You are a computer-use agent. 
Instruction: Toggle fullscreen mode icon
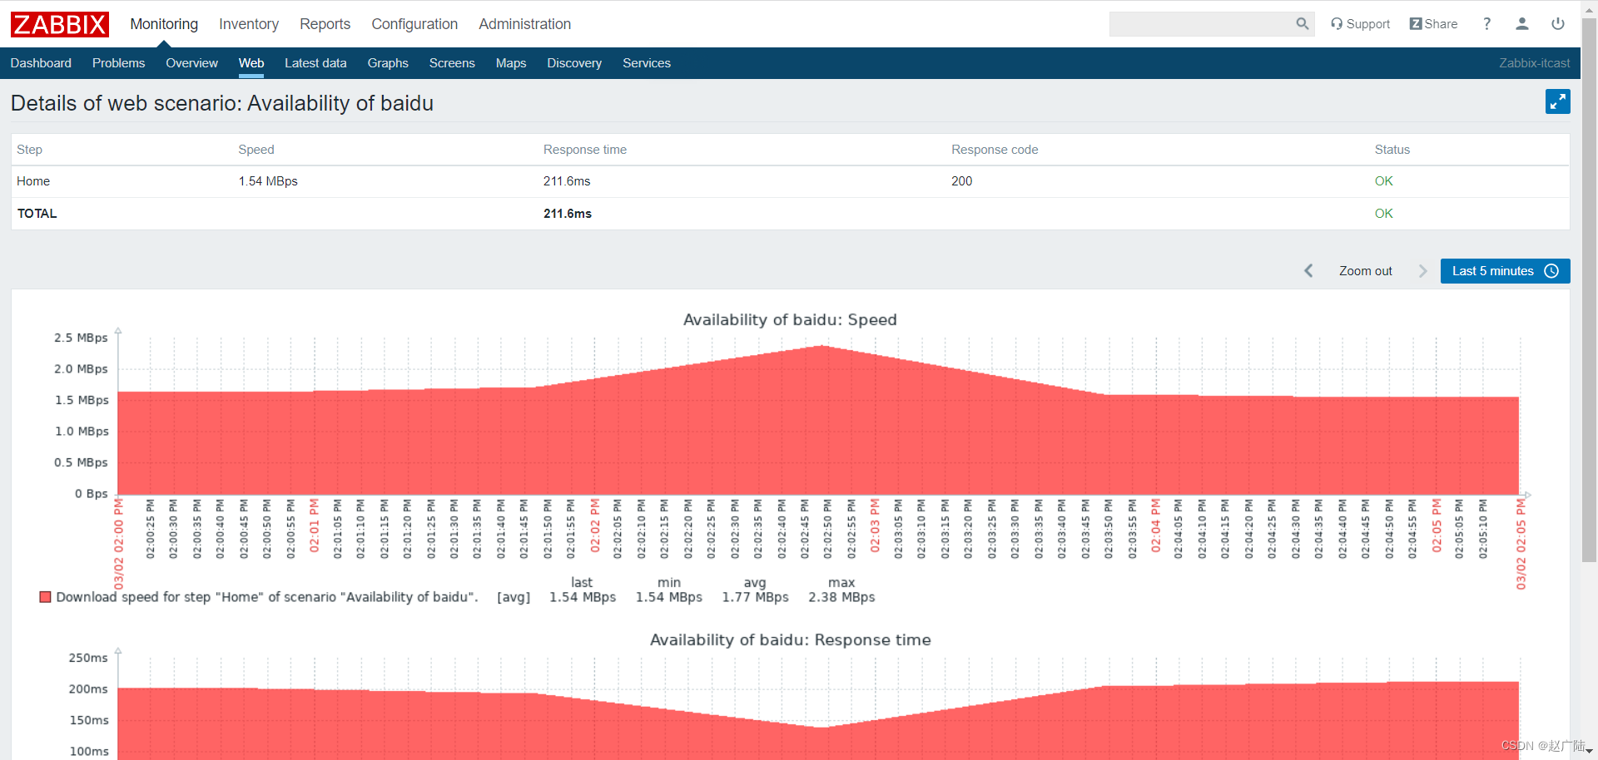tap(1557, 101)
